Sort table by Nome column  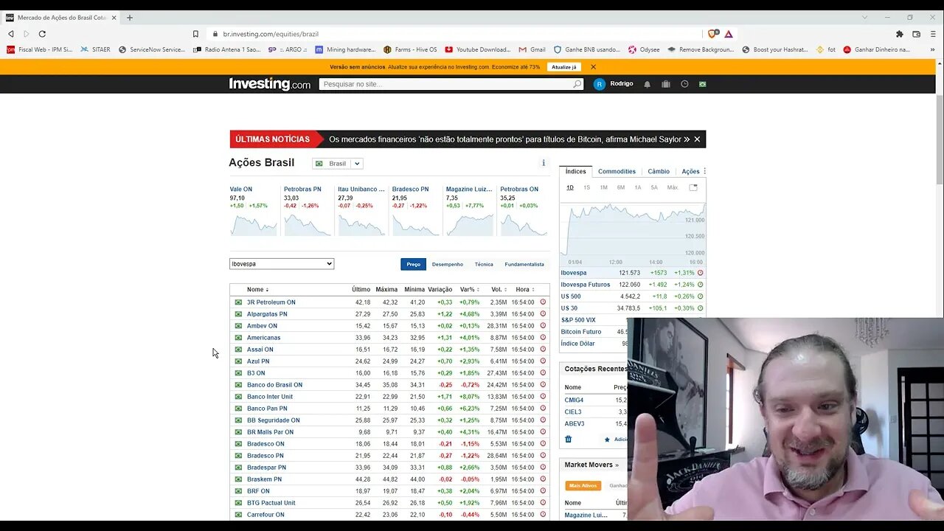[257, 290]
